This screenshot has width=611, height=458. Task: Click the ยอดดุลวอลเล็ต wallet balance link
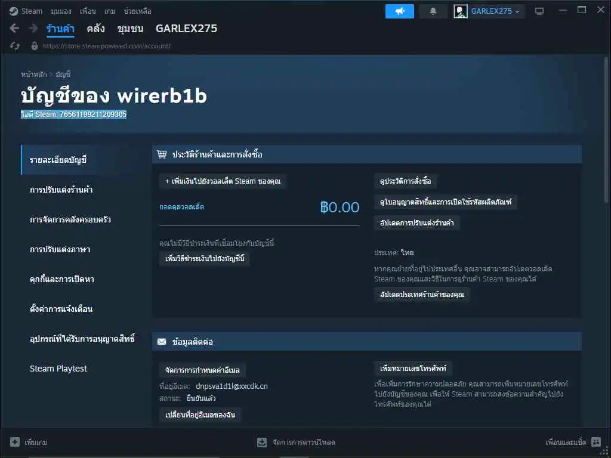coord(181,207)
